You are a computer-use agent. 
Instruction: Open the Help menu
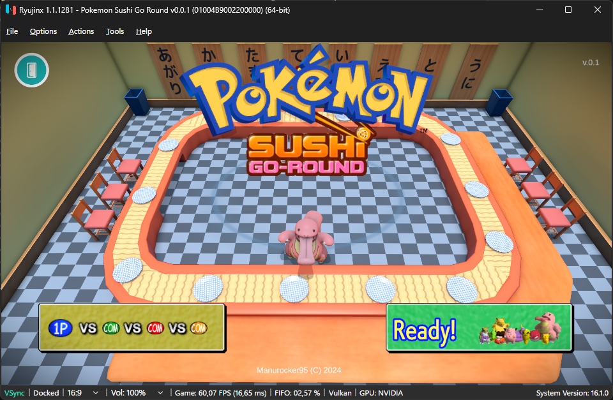click(144, 31)
